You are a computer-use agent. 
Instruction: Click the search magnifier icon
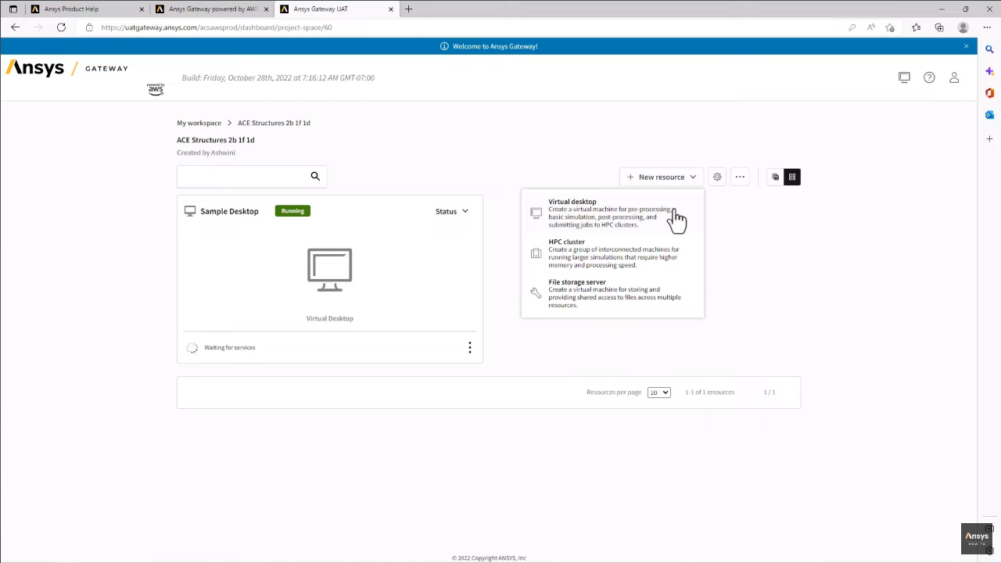[x=315, y=176]
